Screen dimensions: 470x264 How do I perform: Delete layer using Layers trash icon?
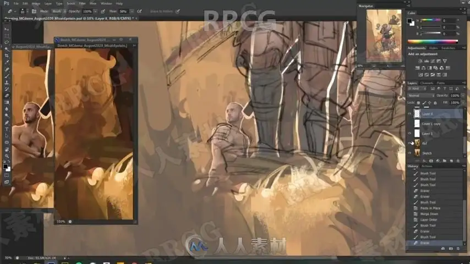(x=458, y=161)
